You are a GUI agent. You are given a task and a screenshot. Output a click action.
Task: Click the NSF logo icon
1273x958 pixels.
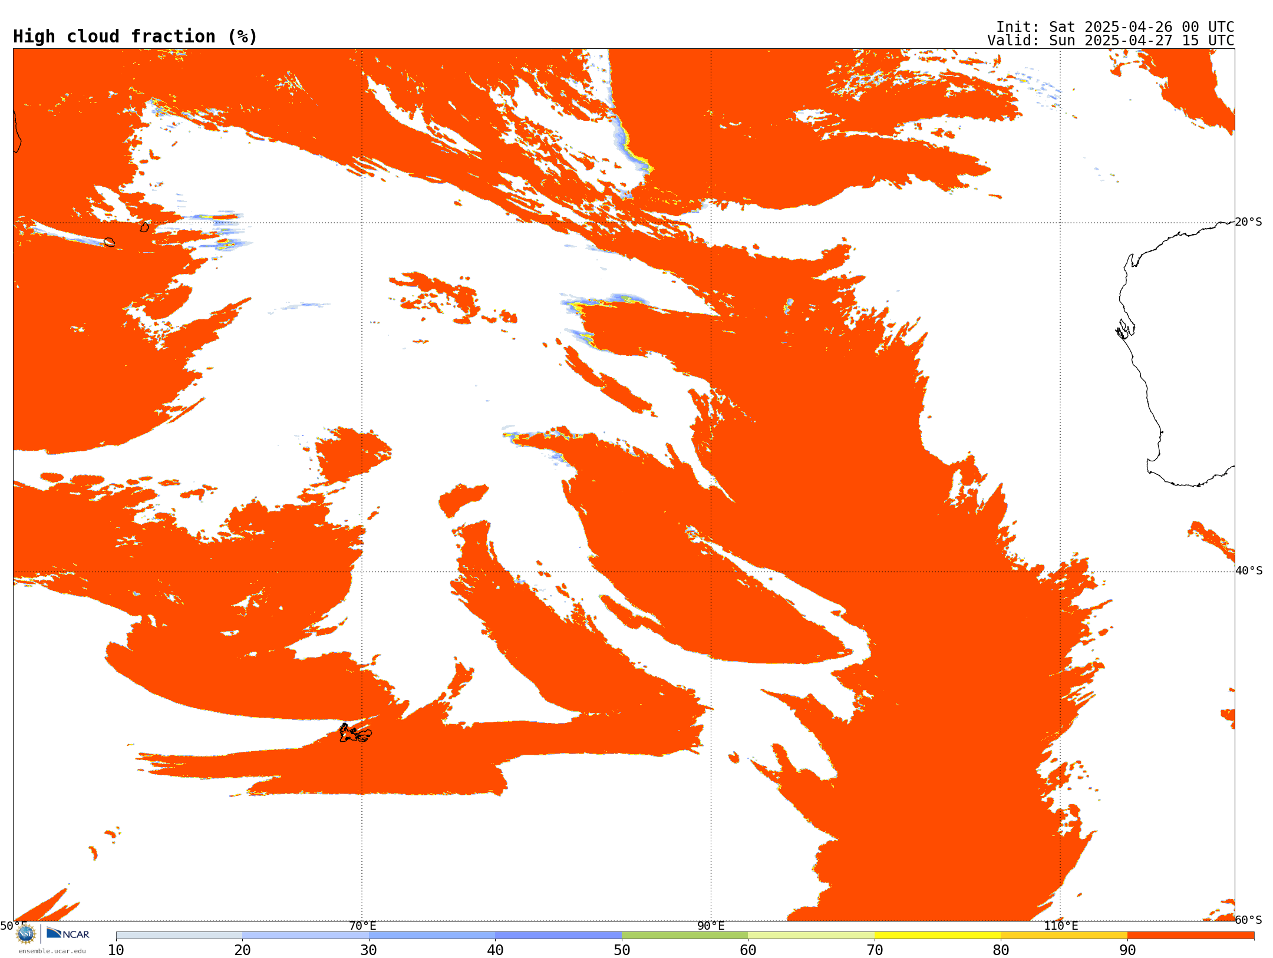coord(26,934)
